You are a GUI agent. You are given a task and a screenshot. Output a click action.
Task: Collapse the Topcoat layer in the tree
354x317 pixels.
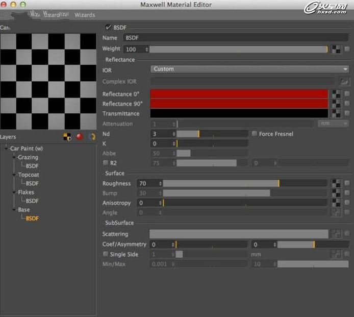pos(14,175)
